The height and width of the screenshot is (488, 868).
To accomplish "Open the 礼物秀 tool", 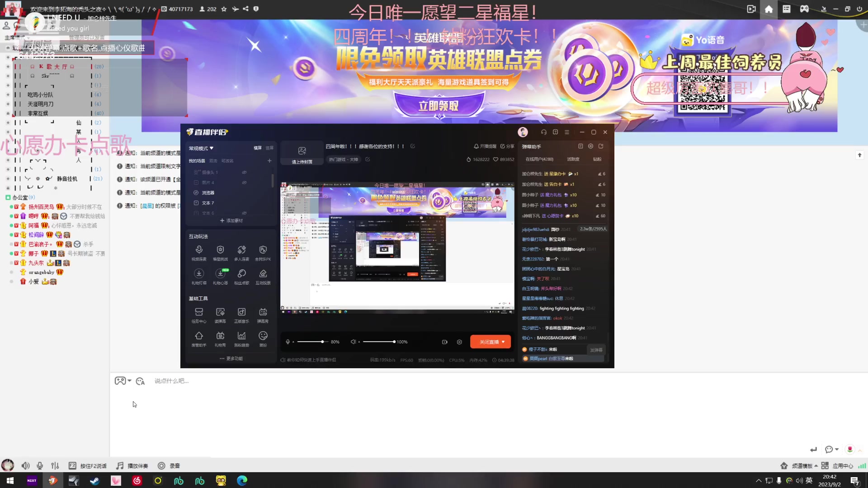I will 220,339.
